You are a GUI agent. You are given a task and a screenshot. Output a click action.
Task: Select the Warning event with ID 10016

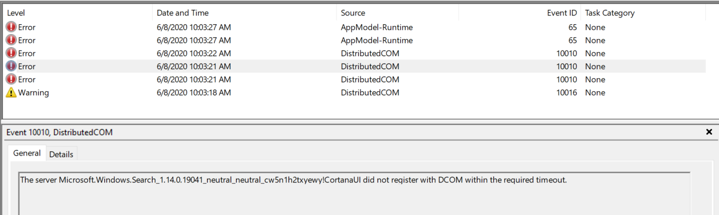(354, 93)
